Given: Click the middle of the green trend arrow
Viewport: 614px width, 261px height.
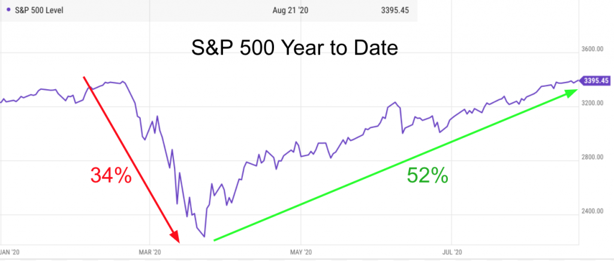Looking at the screenshot, I should 393,166.
